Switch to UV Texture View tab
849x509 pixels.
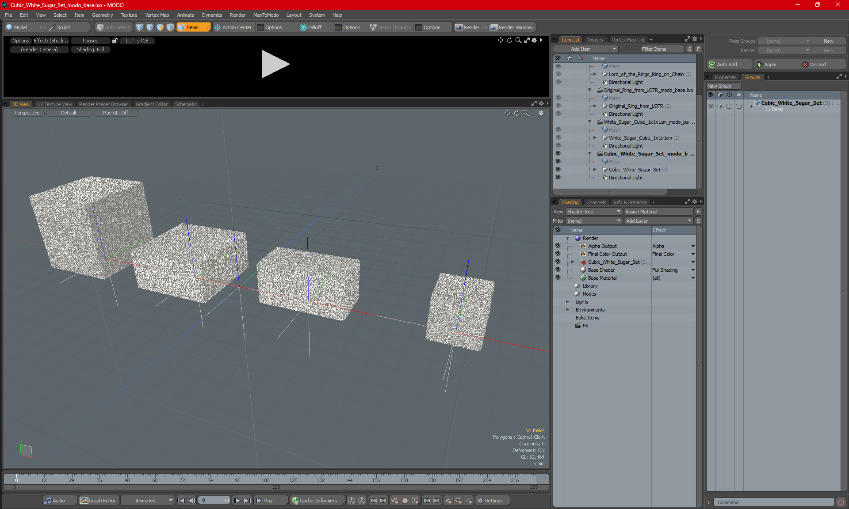[x=54, y=104]
